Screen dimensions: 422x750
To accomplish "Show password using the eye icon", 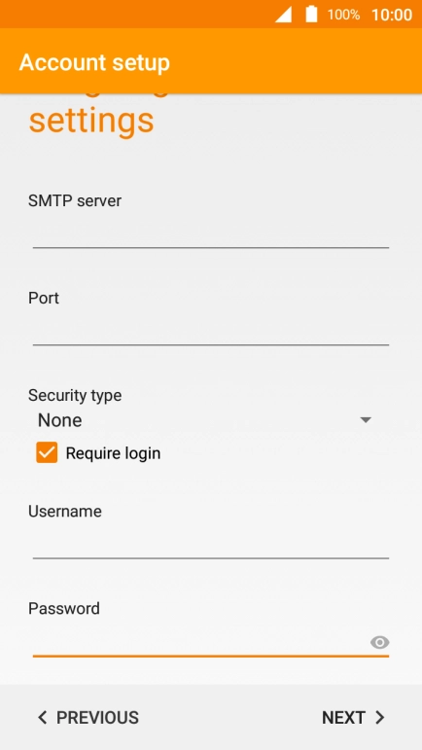I will [379, 642].
